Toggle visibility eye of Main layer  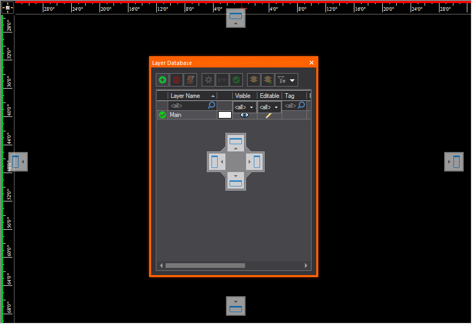(245, 115)
